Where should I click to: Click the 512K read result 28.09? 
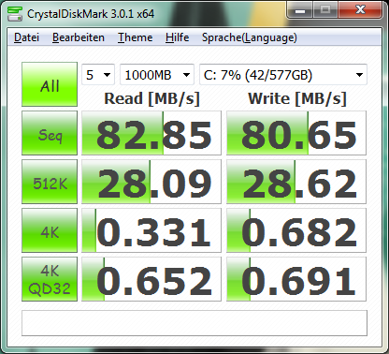click(x=151, y=182)
